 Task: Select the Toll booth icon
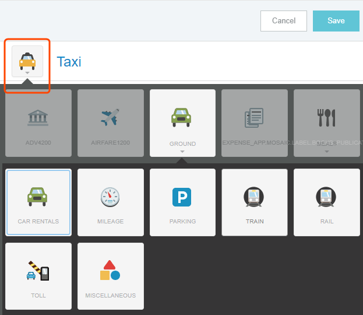pos(38,275)
